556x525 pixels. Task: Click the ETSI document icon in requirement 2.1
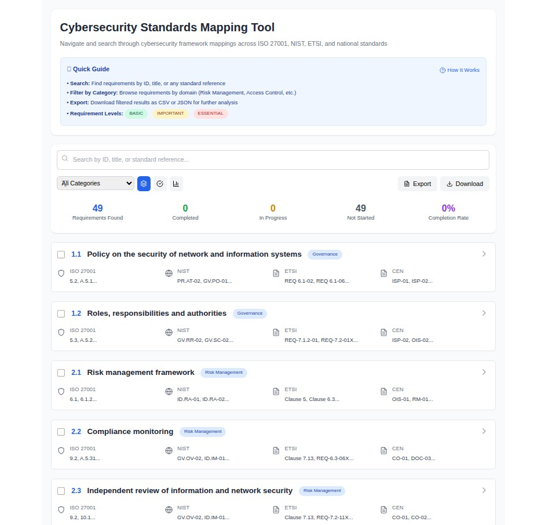[276, 392]
